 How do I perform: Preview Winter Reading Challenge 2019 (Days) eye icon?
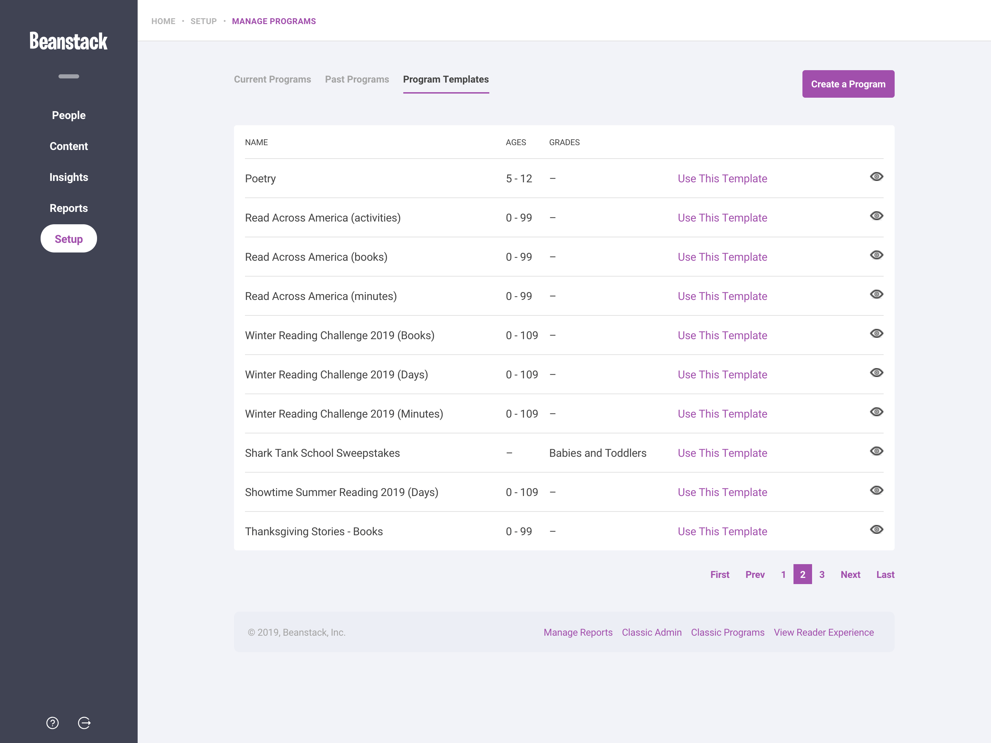[x=876, y=373]
